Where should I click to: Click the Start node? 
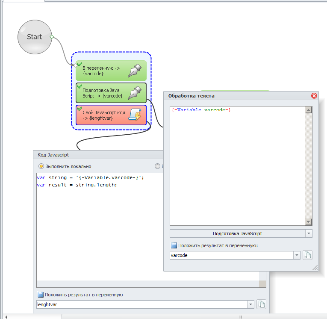(34, 37)
